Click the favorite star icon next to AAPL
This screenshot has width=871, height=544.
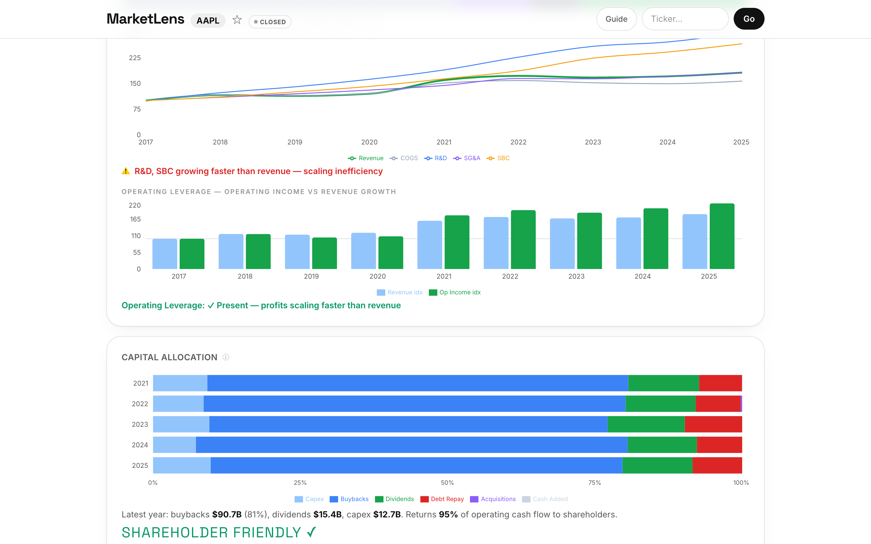tap(237, 20)
